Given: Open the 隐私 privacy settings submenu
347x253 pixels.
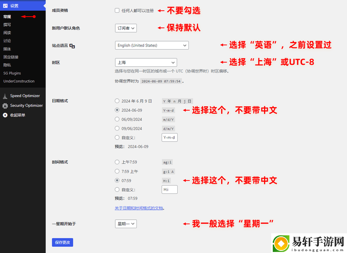Looking at the screenshot, I should tap(7, 65).
